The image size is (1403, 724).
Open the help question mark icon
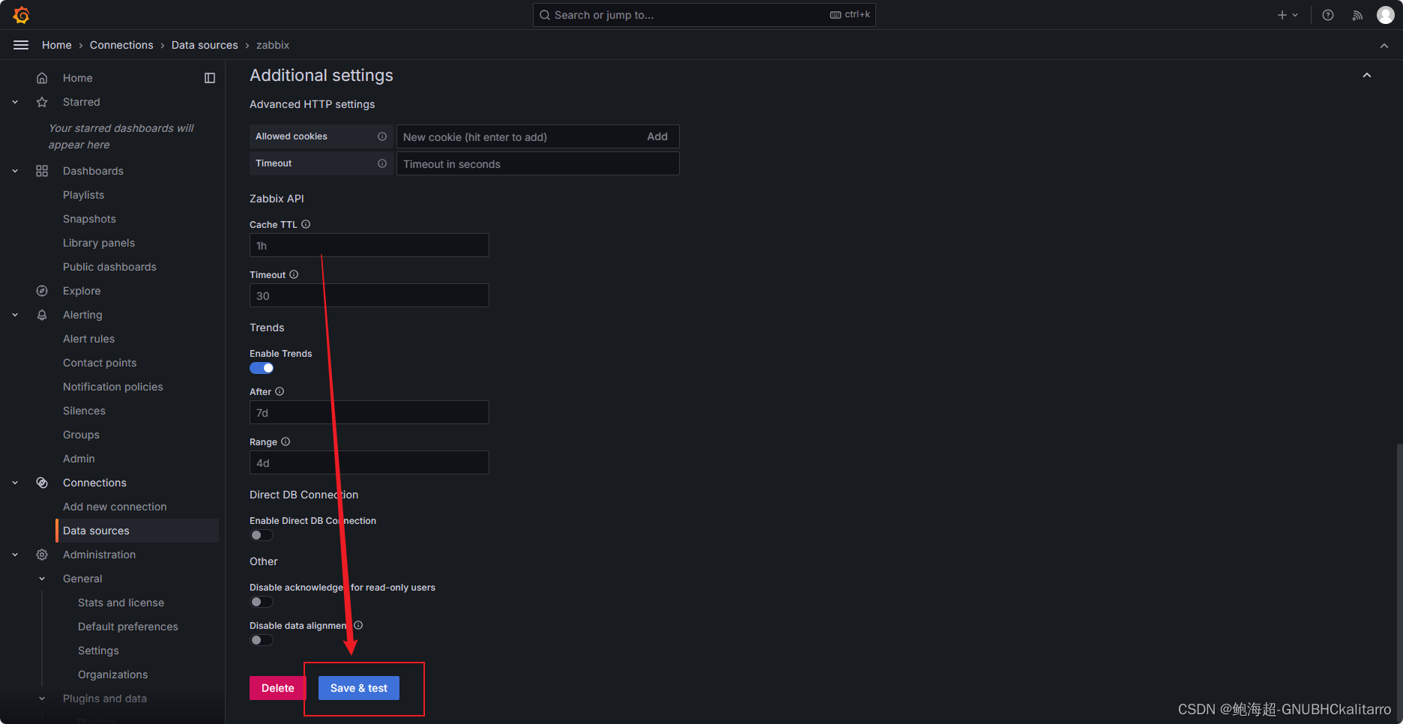(1328, 15)
